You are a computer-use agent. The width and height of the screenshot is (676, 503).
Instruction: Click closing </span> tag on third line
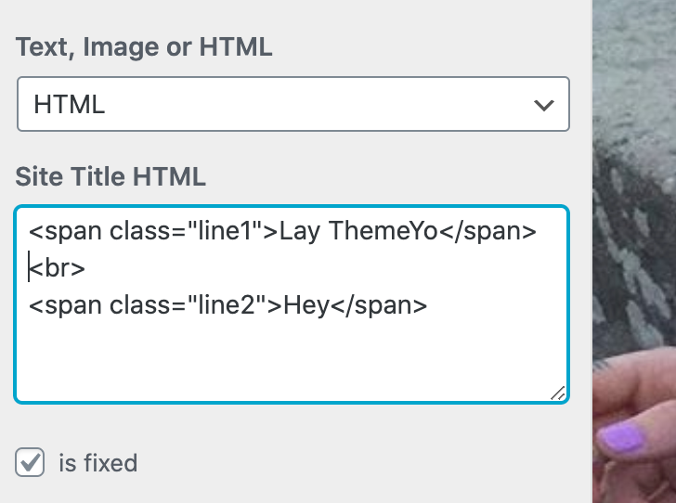[379, 305]
